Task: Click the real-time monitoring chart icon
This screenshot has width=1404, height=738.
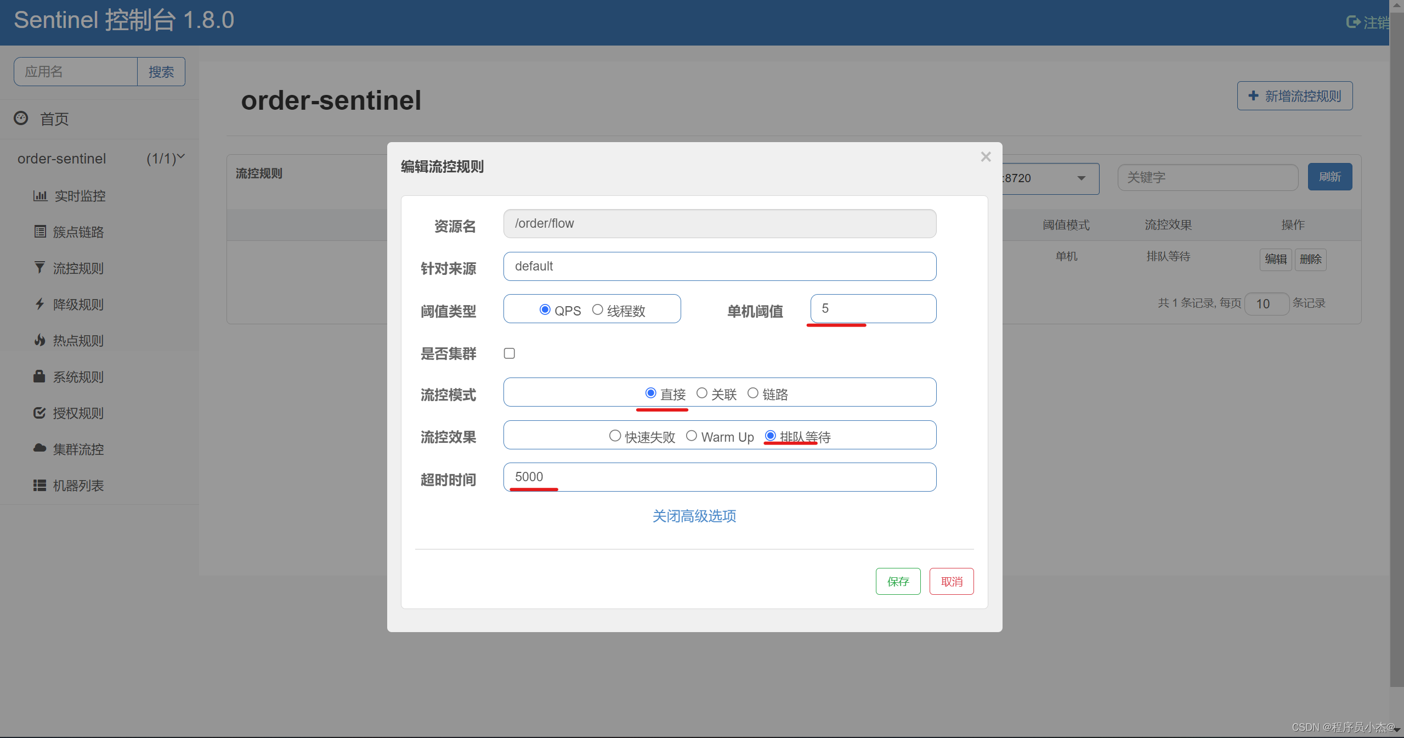Action: click(x=40, y=195)
